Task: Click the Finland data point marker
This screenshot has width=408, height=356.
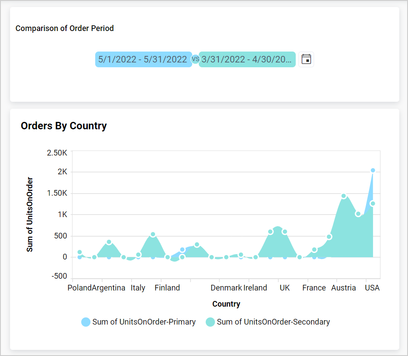Action: (x=167, y=257)
